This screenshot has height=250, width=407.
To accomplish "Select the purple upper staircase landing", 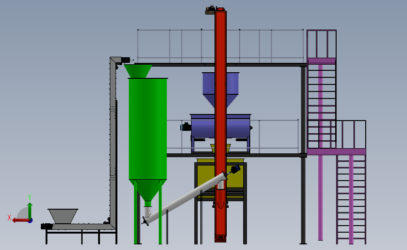I will point(322,61).
